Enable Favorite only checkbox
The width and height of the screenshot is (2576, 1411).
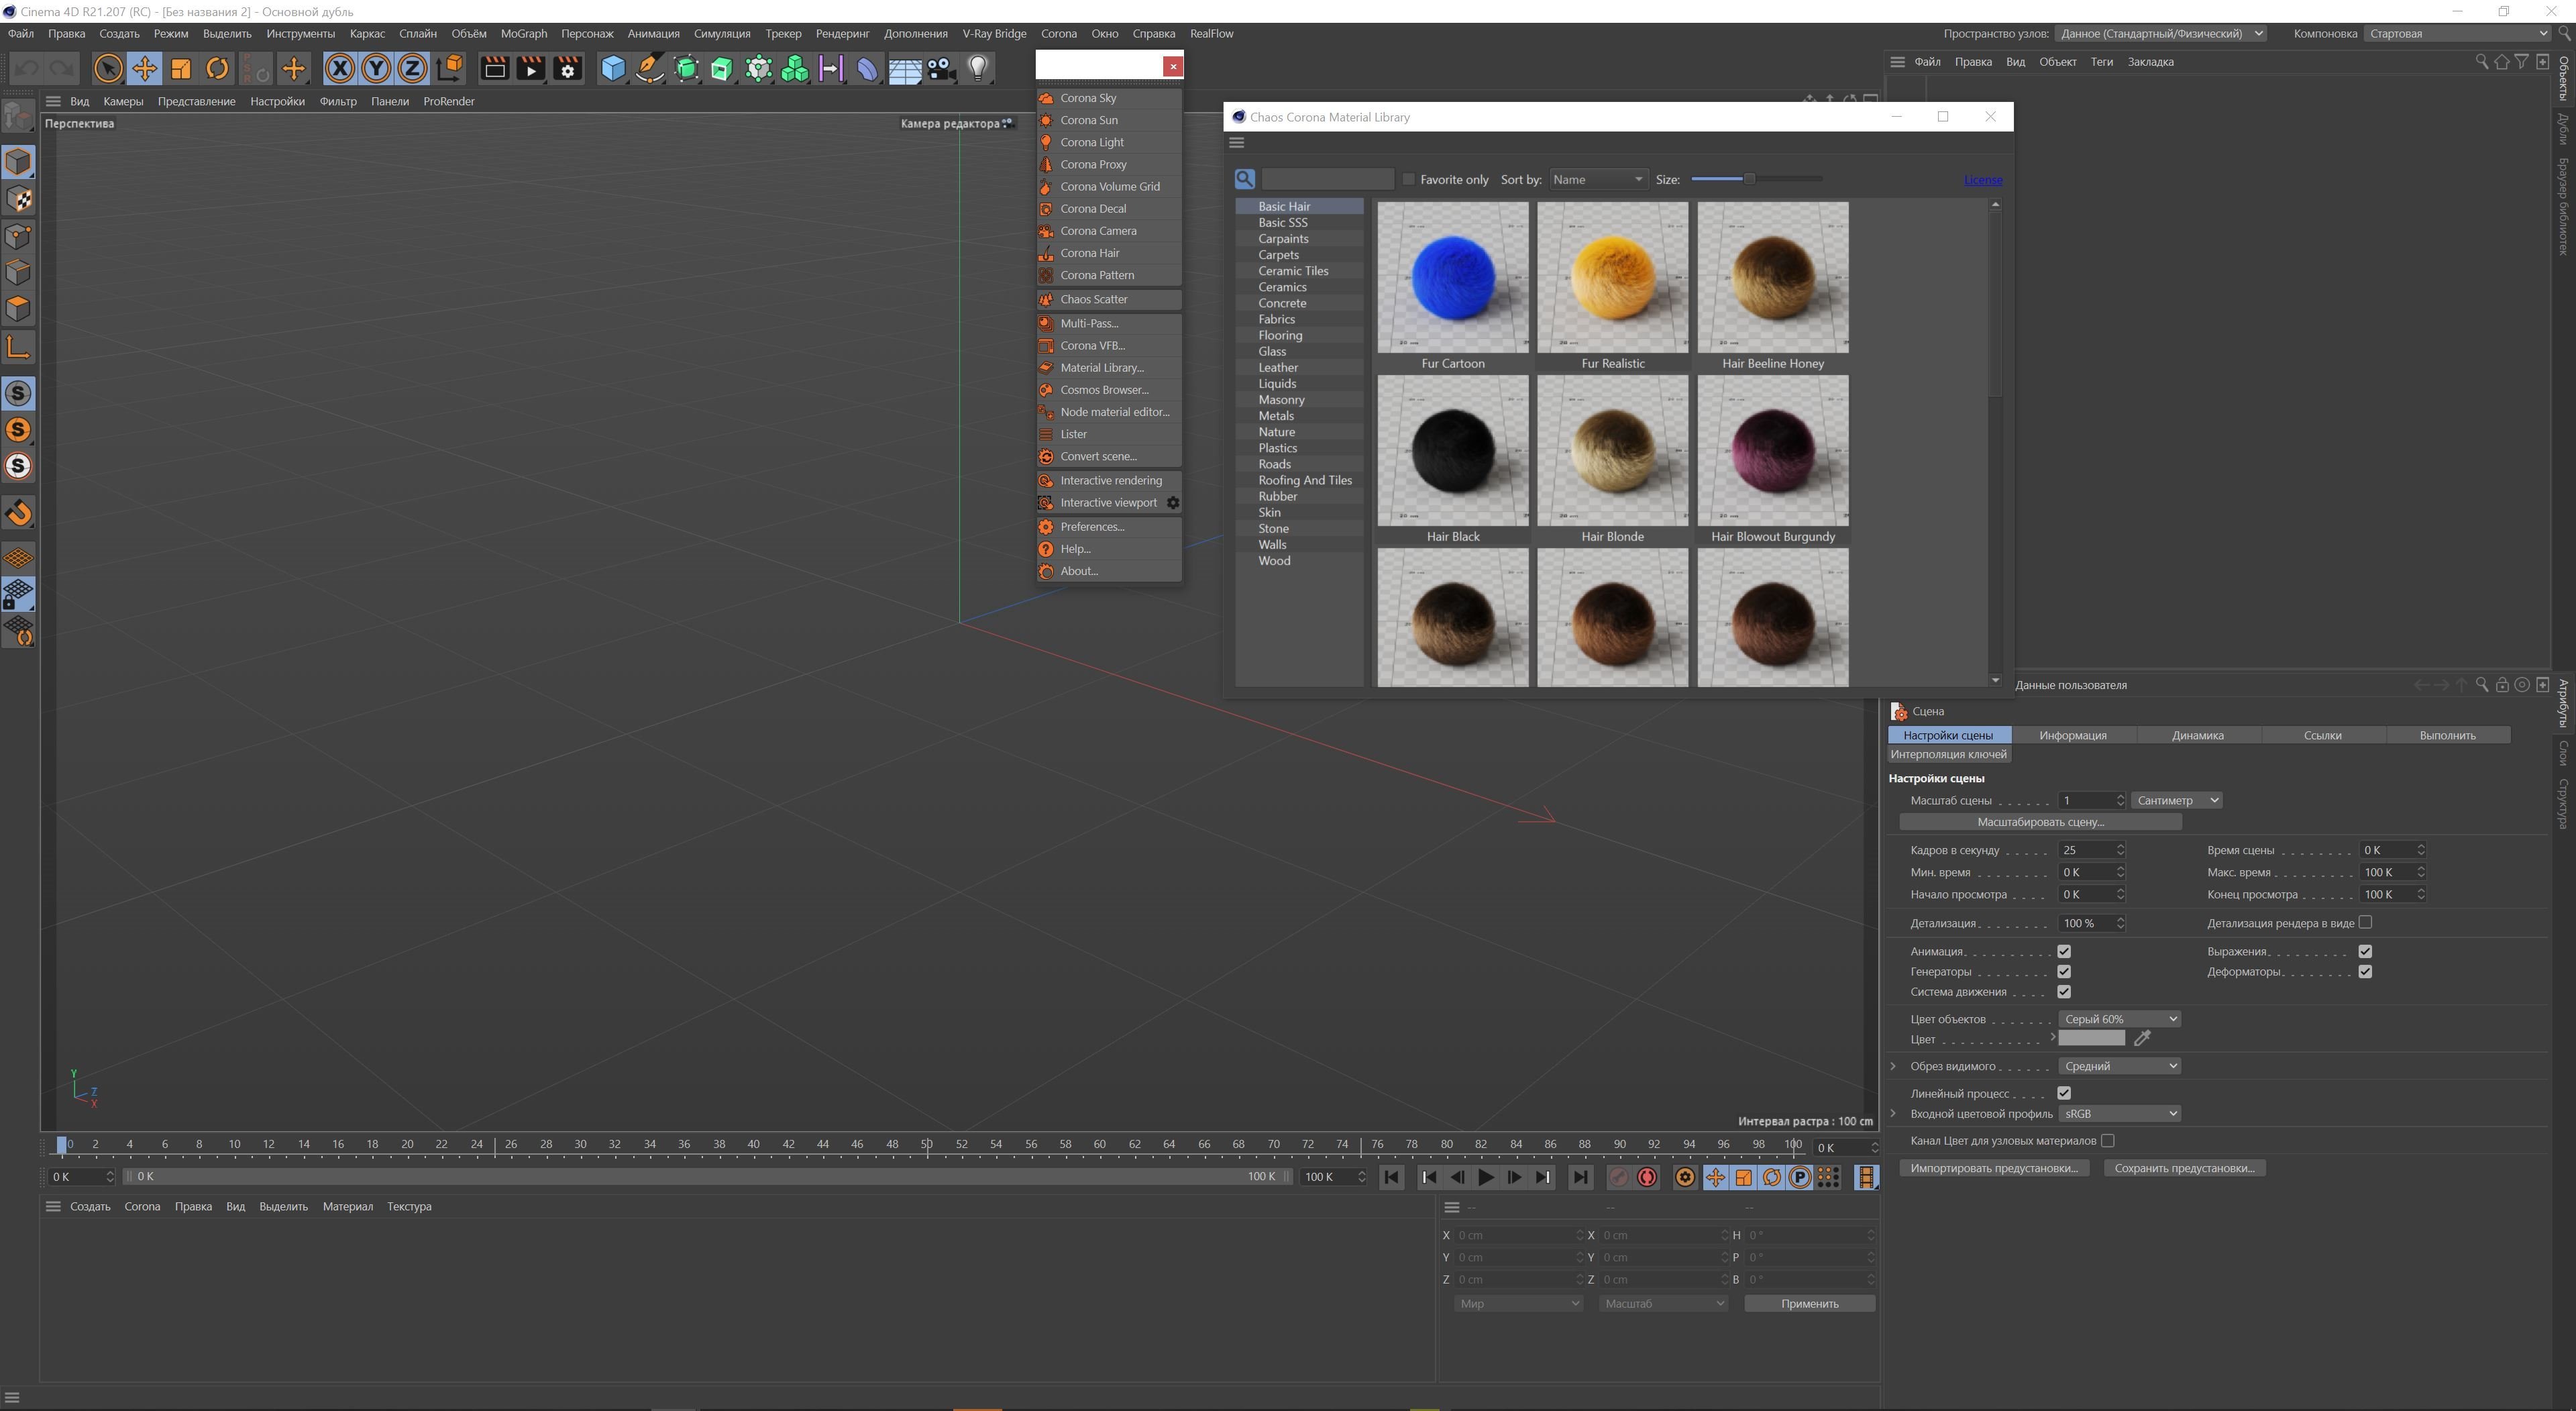1409,179
